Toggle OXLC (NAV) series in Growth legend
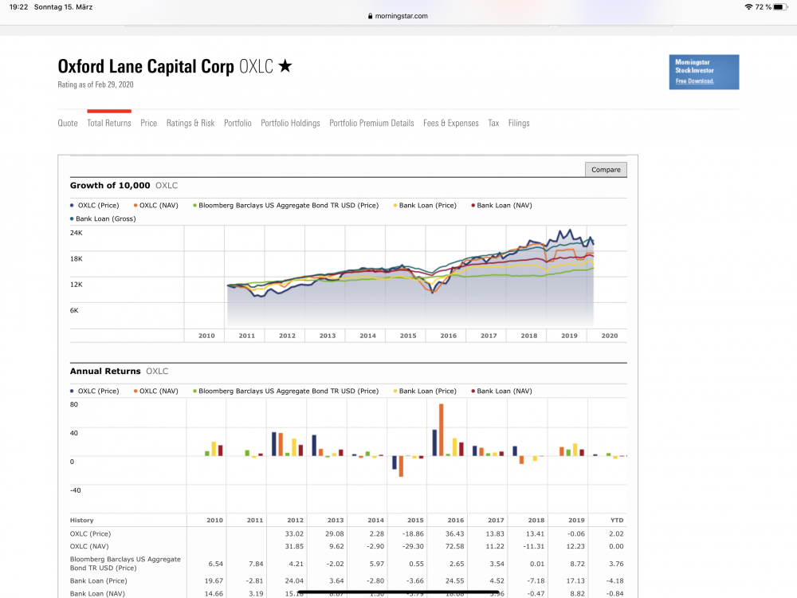 click(156, 206)
